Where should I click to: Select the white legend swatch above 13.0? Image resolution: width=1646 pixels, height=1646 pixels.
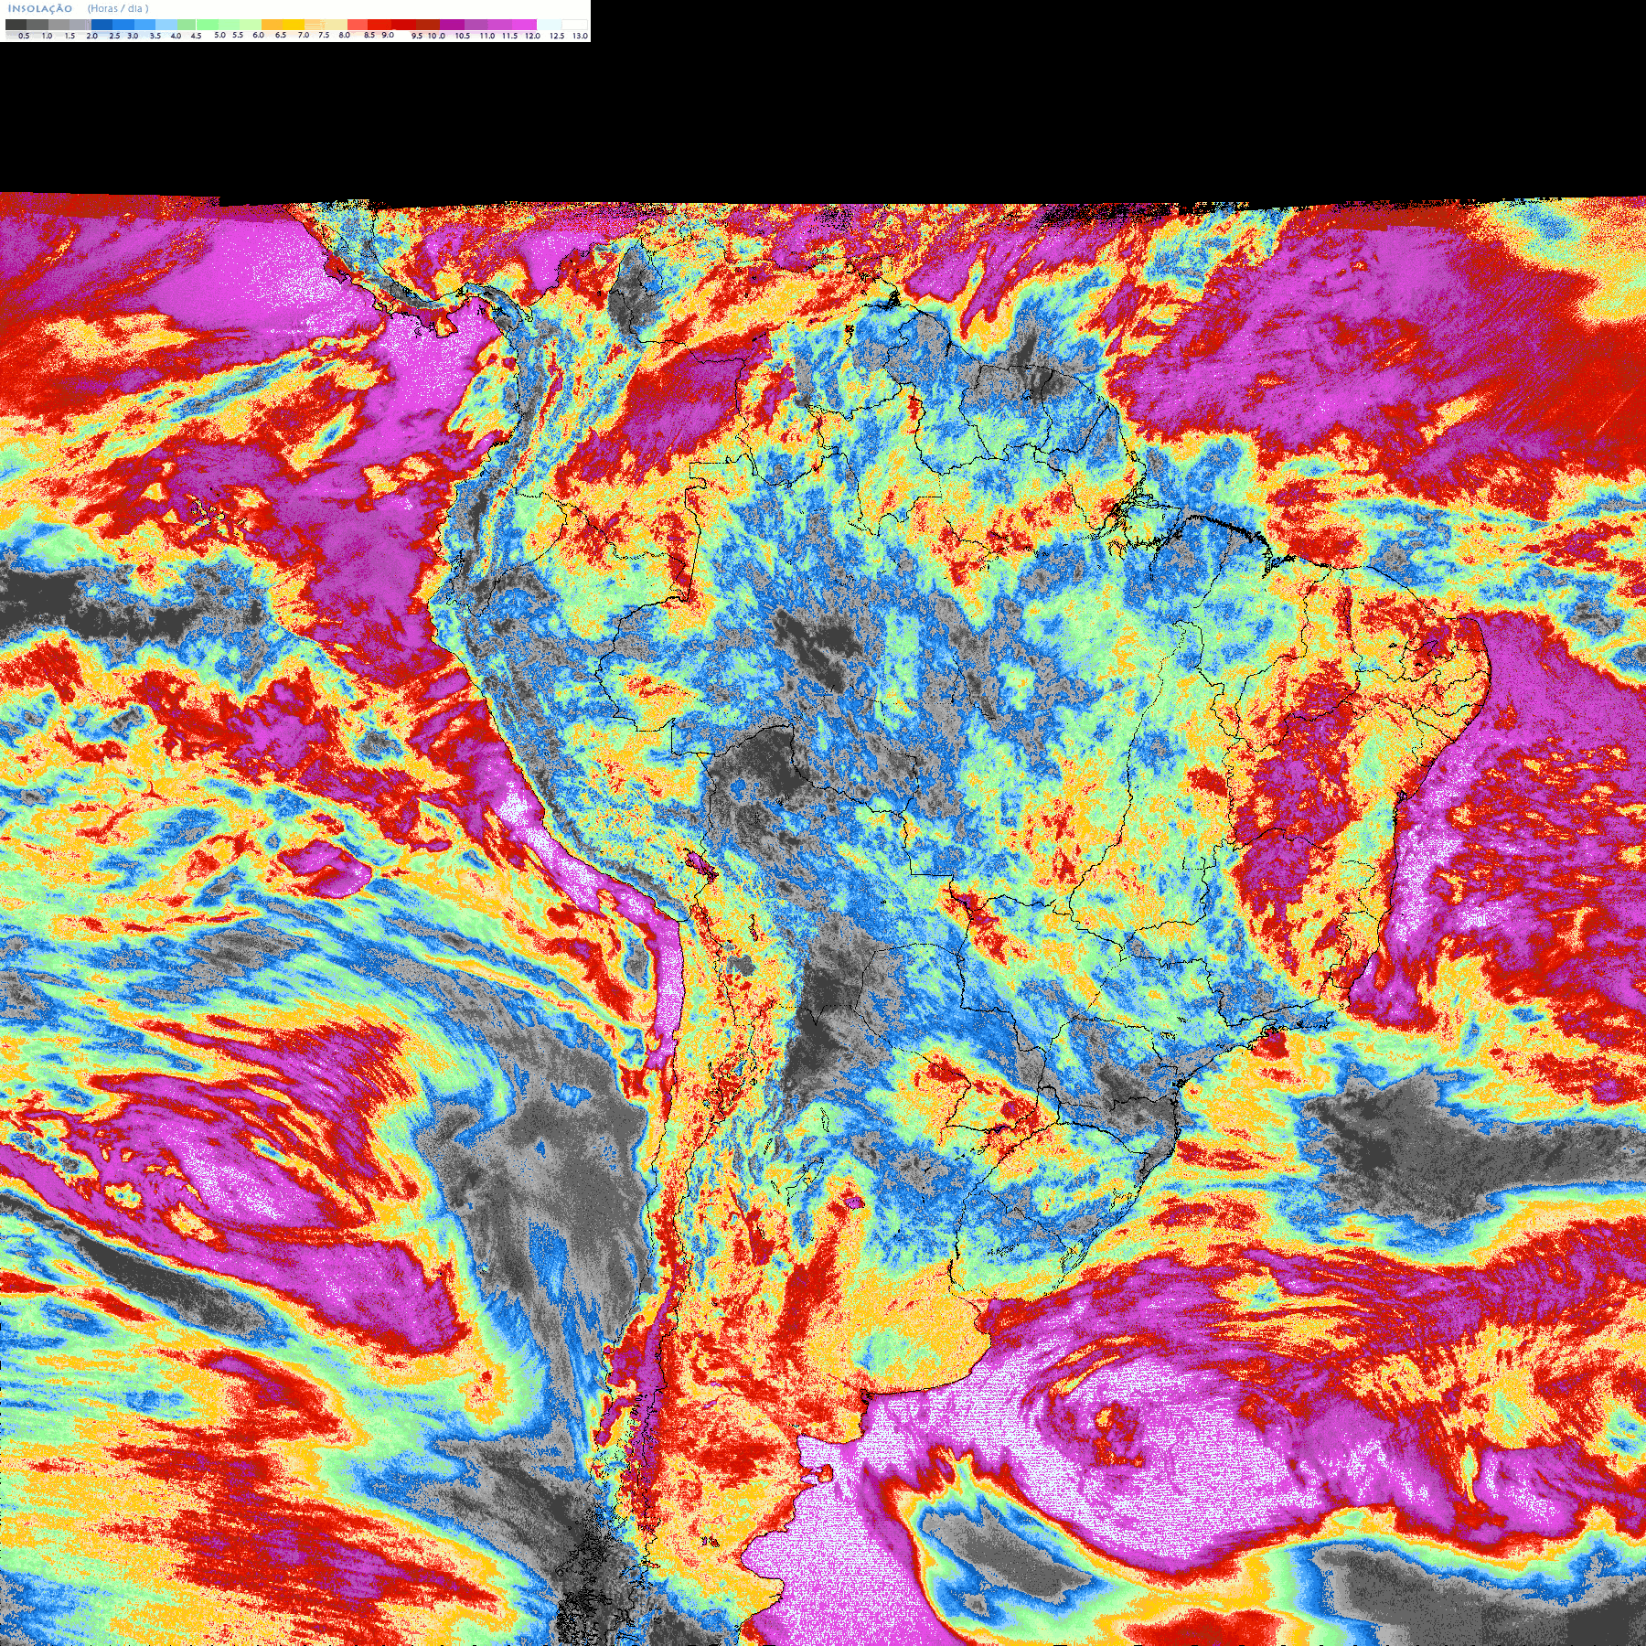click(574, 25)
